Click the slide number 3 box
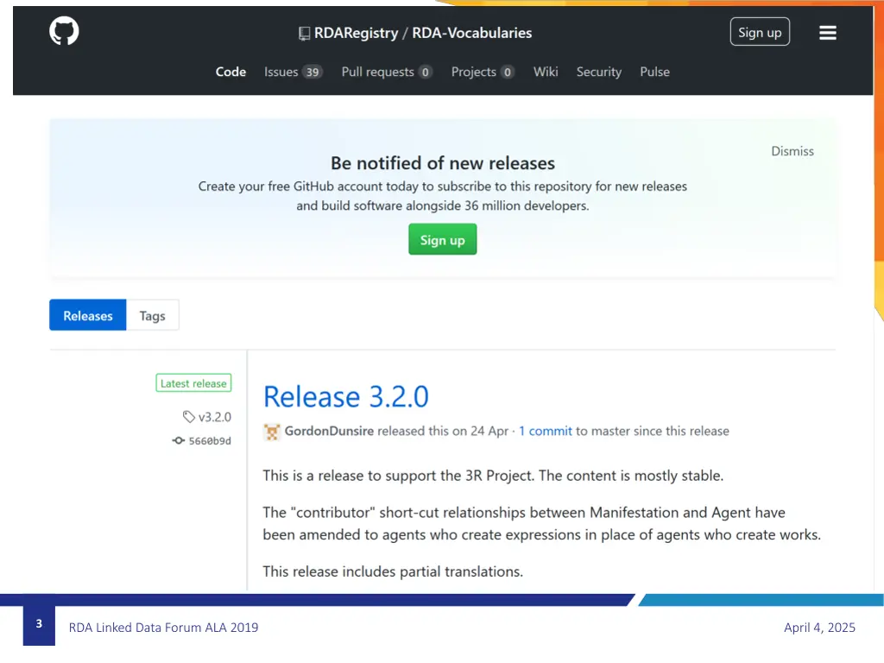 (39, 624)
